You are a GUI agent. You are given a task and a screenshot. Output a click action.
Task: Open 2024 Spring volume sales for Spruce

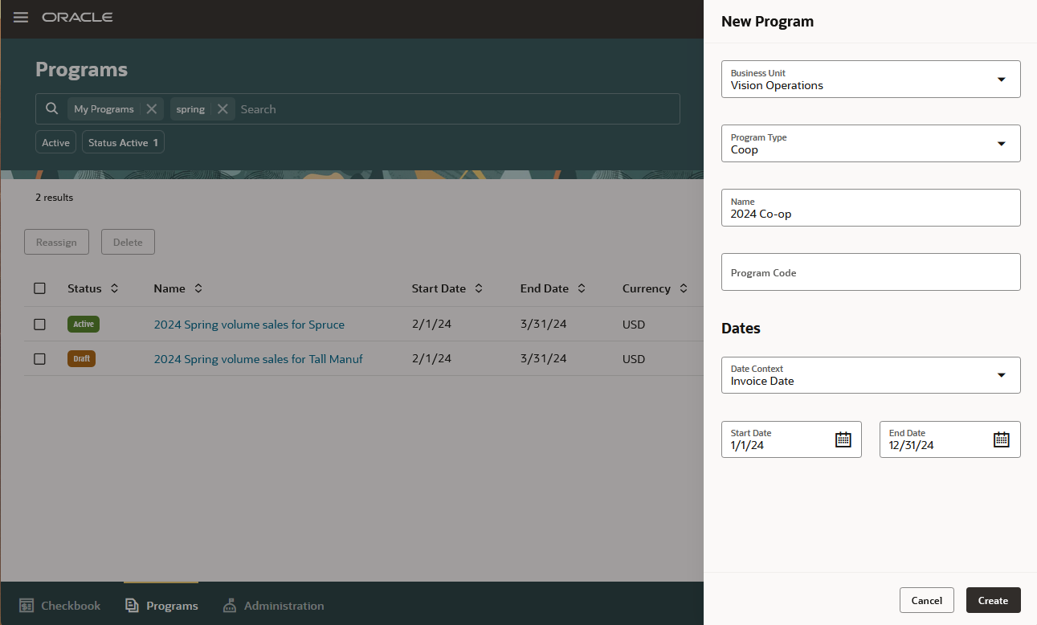click(x=249, y=324)
